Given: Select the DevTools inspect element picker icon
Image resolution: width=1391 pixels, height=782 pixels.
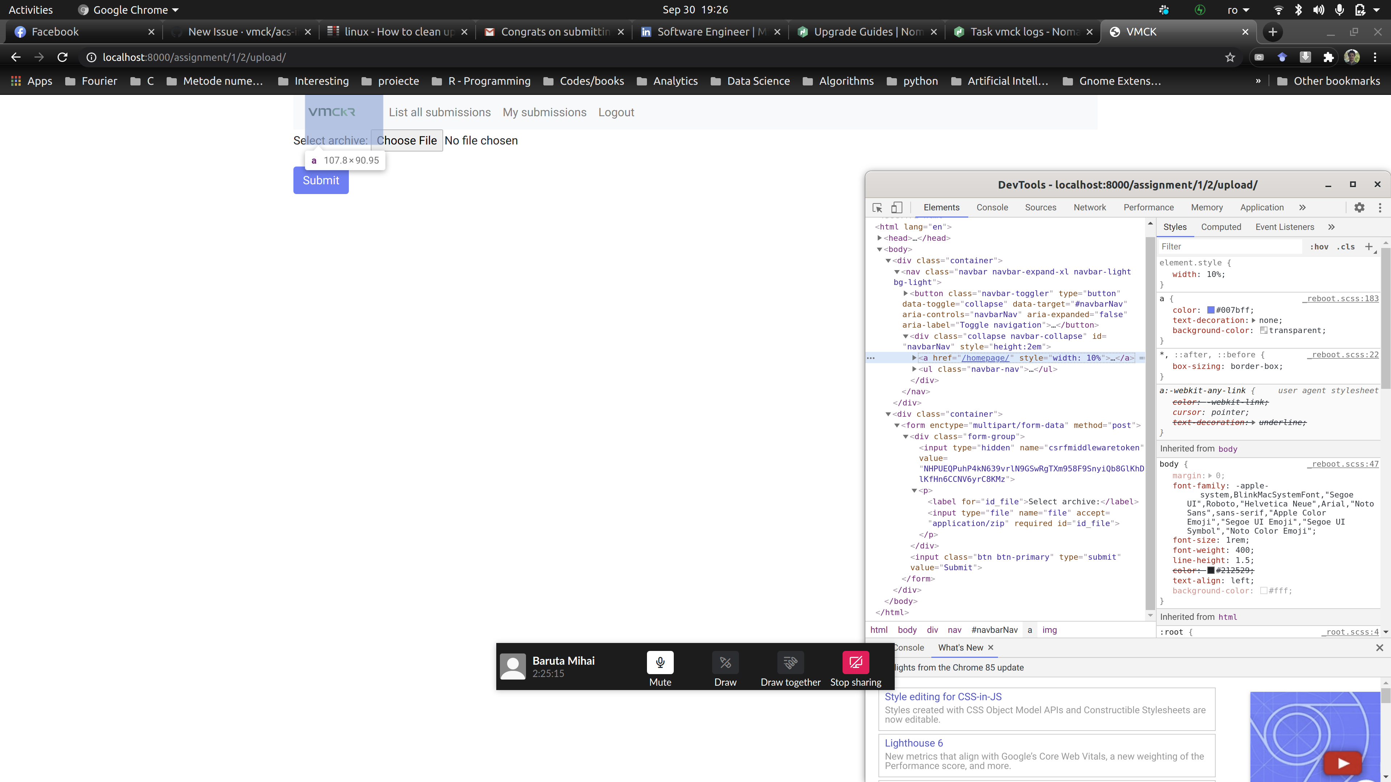Looking at the screenshot, I should coord(877,208).
